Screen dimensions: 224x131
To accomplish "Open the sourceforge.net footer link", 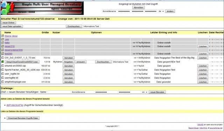I will coord(216,128).
